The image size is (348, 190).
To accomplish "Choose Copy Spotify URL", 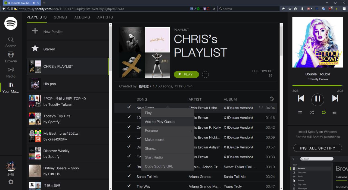I will pyautogui.click(x=168, y=166).
